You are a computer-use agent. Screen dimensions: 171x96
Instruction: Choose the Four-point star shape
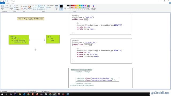[x=36, y=9]
